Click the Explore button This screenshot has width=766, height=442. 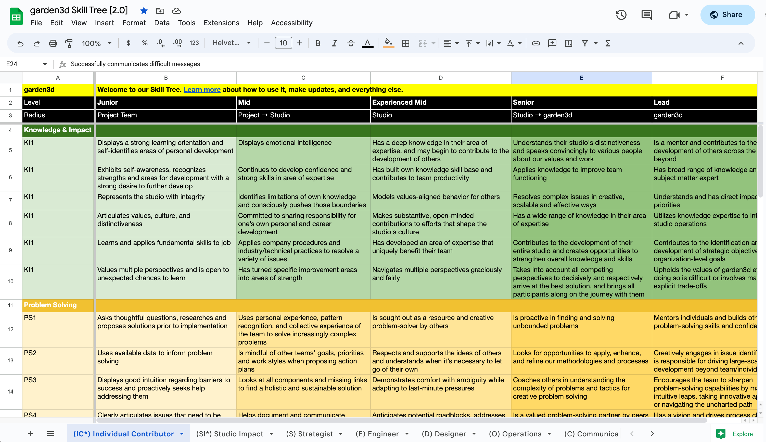pyautogui.click(x=734, y=434)
